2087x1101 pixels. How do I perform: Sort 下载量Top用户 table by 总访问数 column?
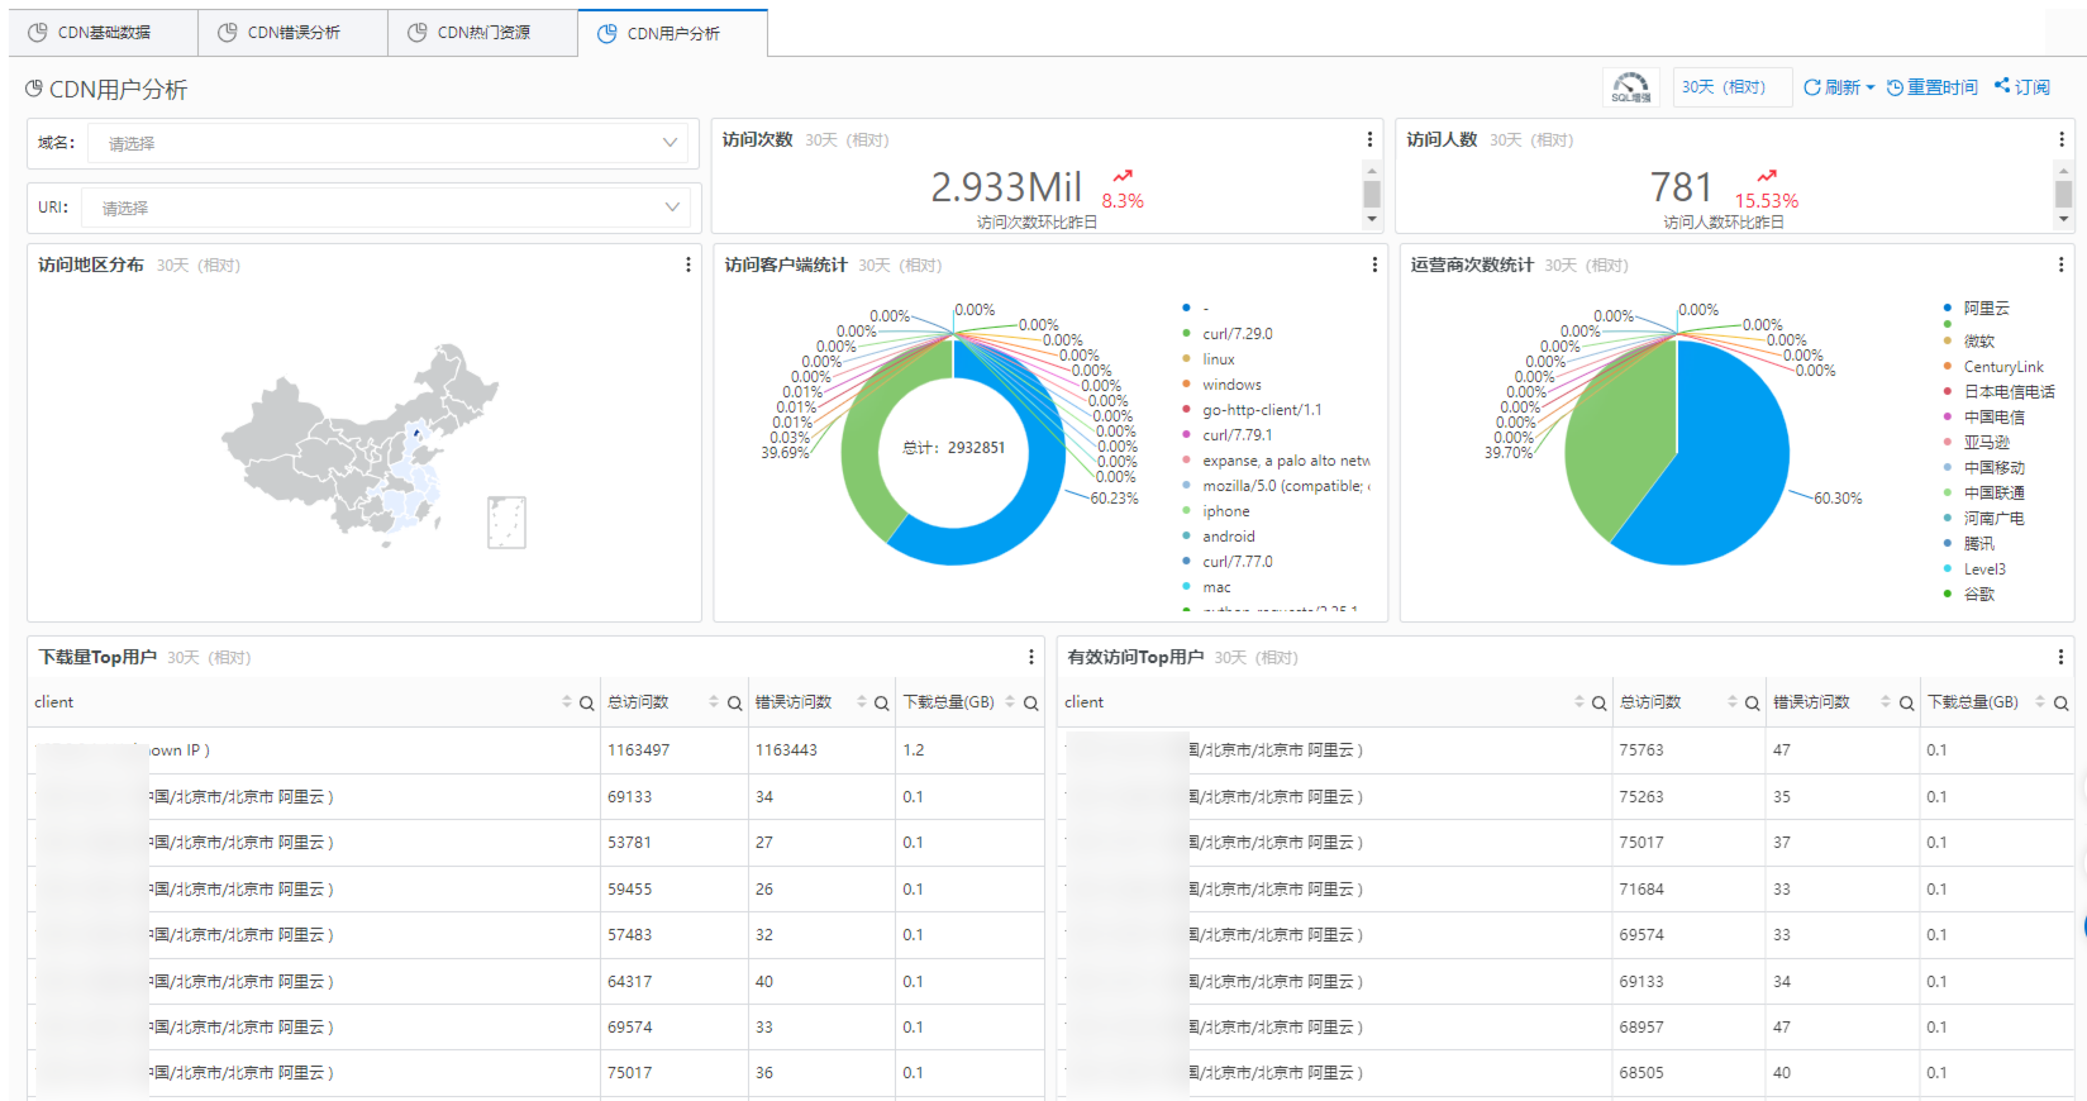713,702
